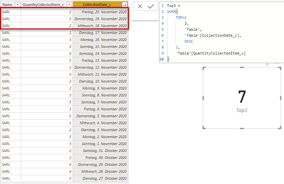Select the cell Mittwoch, 4. November 2020
The image size is (284, 184).
click(100, 123)
